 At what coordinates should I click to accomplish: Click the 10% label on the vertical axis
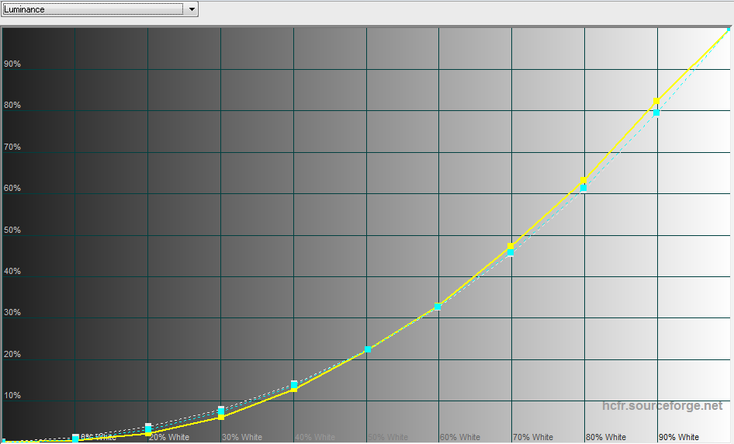point(12,395)
